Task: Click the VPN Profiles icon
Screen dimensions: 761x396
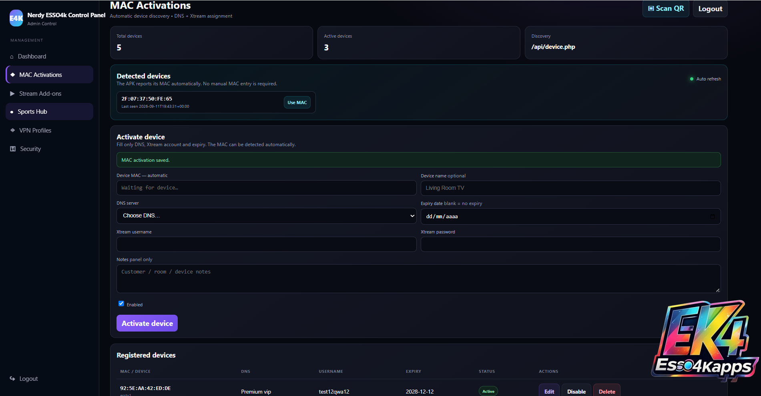Action: [12, 130]
